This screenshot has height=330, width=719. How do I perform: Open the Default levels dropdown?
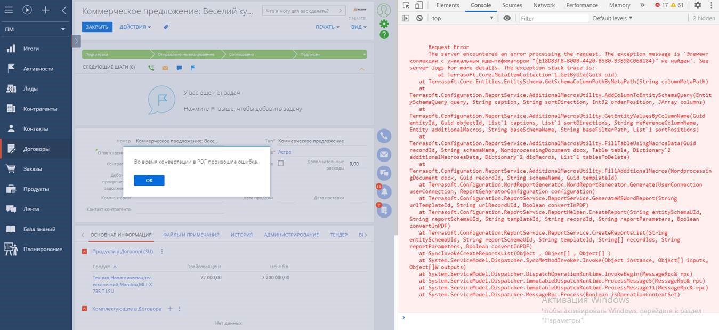(x=612, y=18)
